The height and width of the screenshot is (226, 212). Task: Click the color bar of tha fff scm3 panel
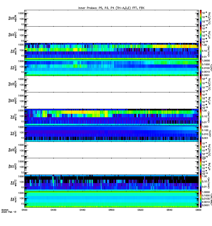click(x=200, y=35)
